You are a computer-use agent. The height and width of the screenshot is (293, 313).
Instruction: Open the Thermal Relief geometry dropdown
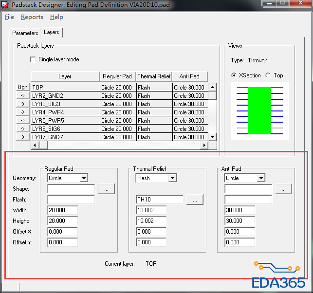[172, 178]
